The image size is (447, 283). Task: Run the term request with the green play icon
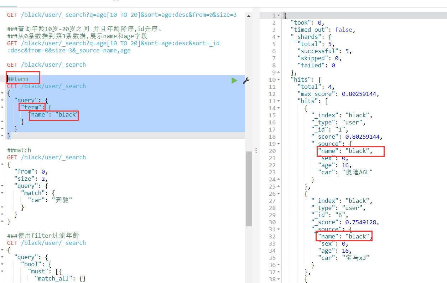[x=234, y=81]
